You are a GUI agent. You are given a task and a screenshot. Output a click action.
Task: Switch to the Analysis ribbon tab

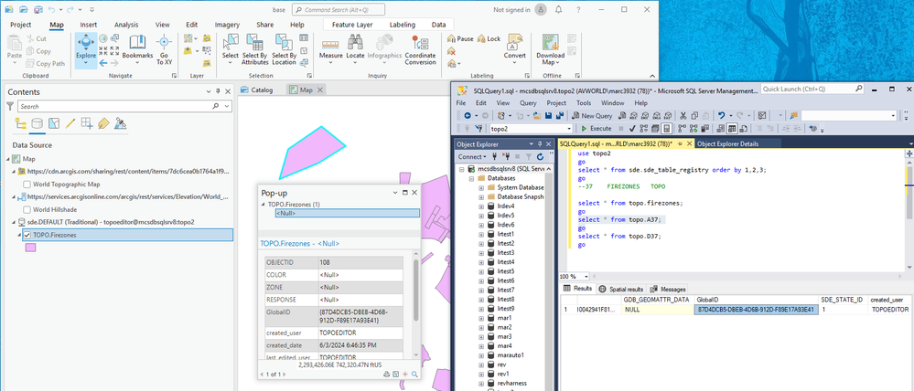pos(126,25)
